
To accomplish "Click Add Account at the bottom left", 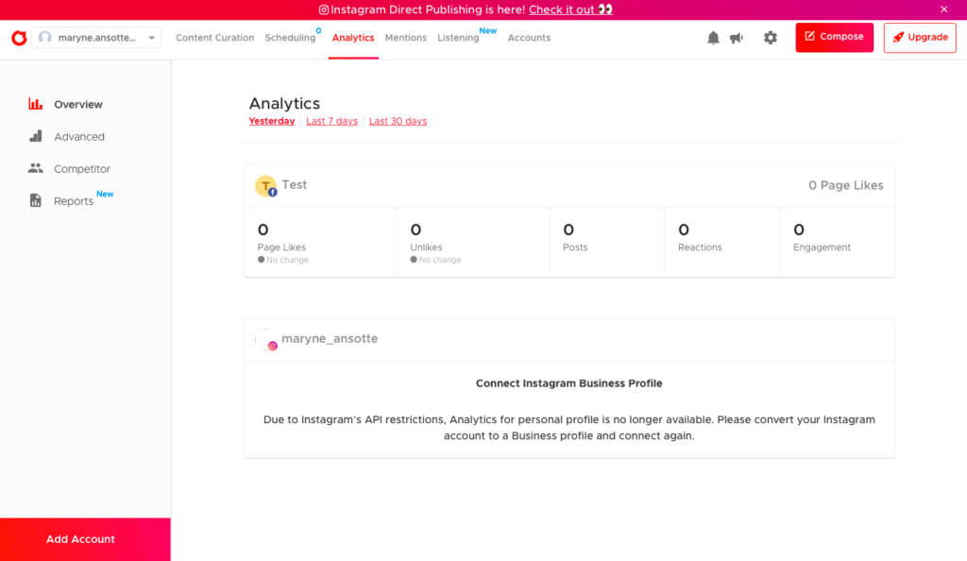I will coord(80,538).
